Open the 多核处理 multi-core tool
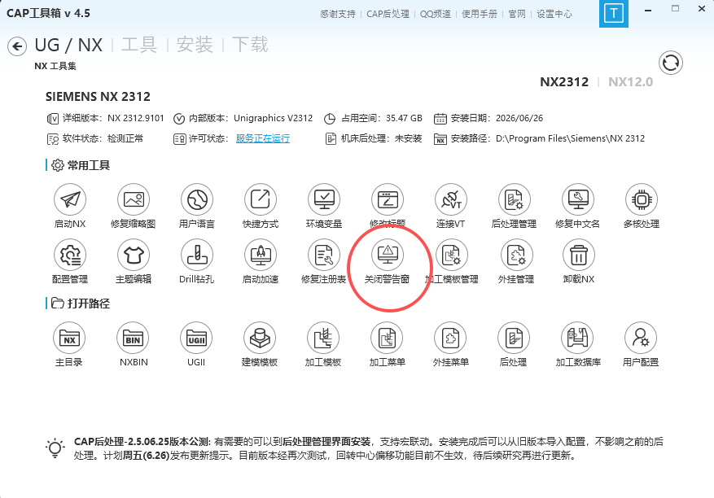This screenshot has height=498, width=714. pos(642,199)
